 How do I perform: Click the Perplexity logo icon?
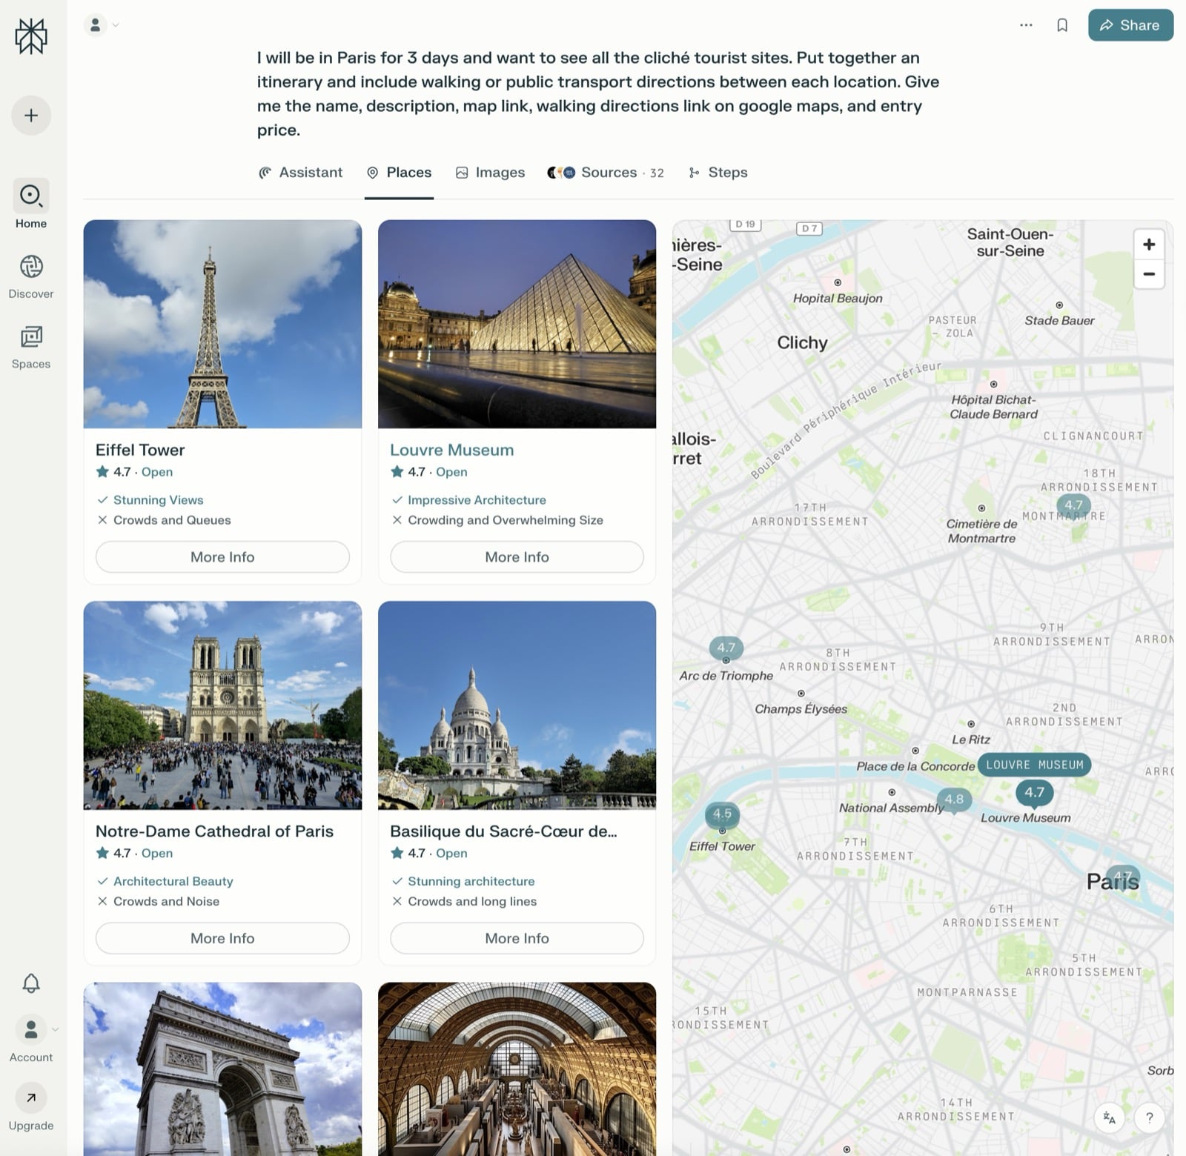coord(31,36)
